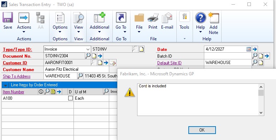Open the Type dropdown showing Invoice

tap(67, 49)
